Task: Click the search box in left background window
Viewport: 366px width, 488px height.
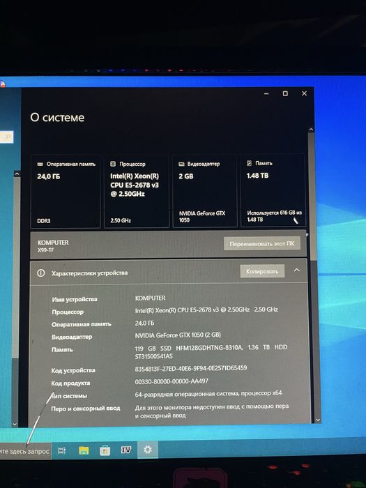Action: (x=6, y=137)
